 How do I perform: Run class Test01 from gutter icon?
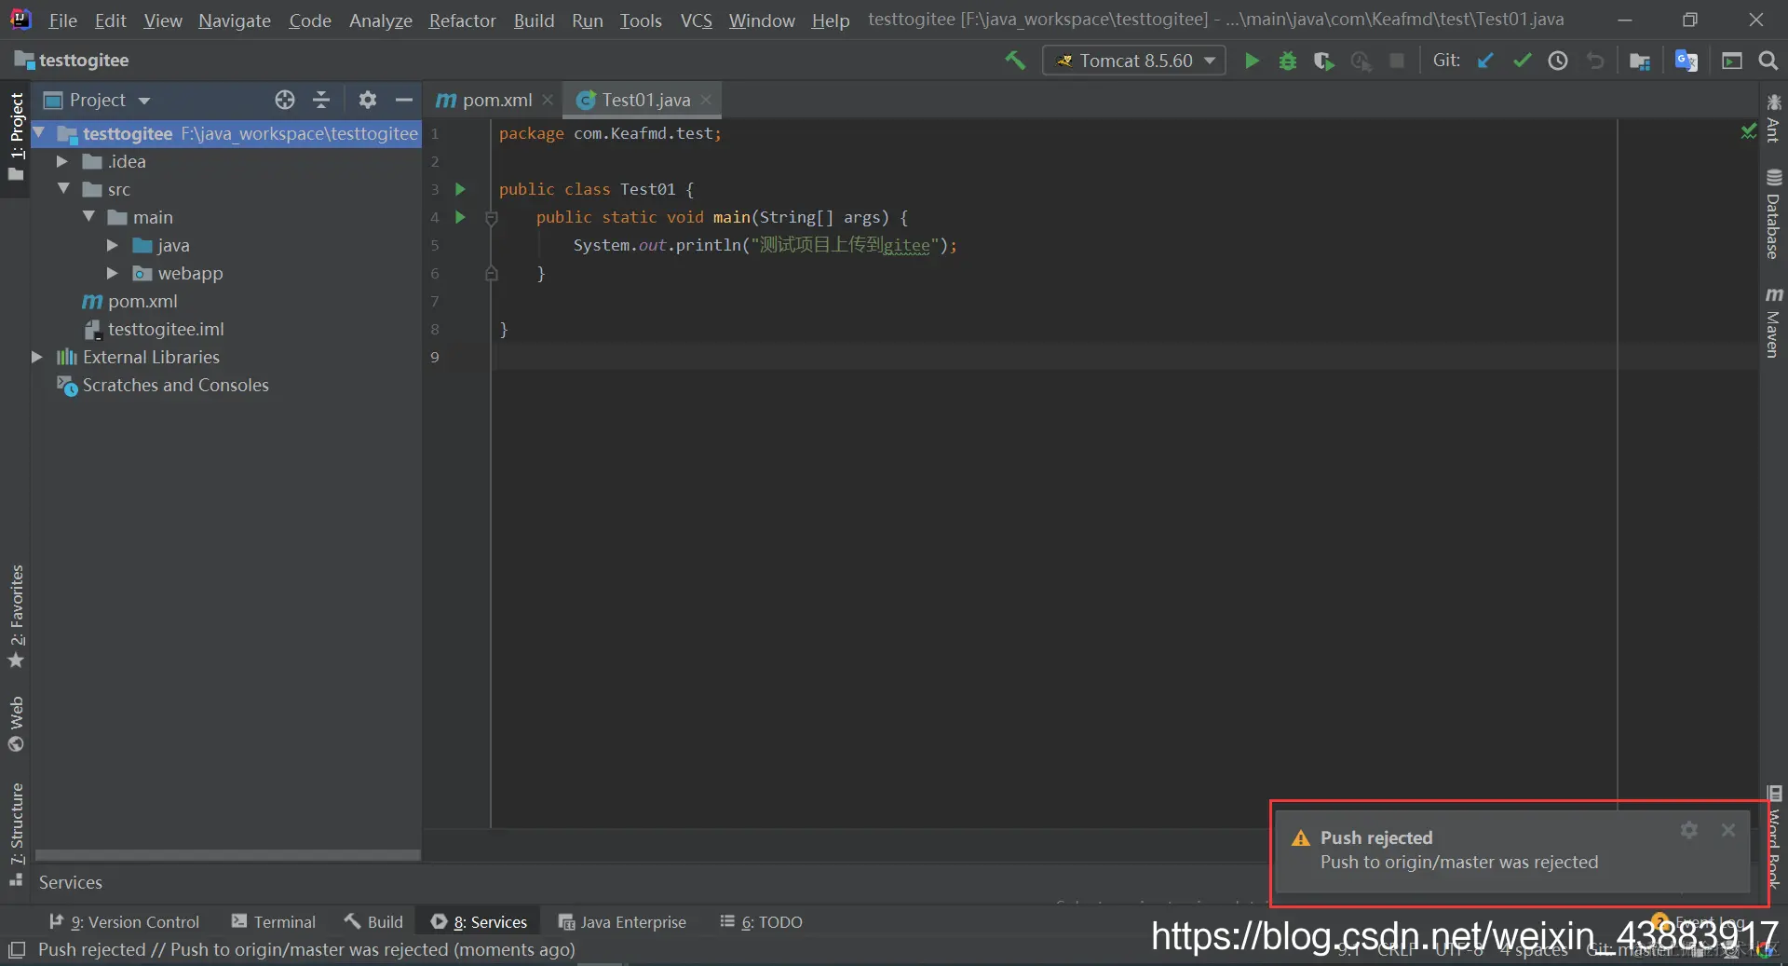point(460,189)
